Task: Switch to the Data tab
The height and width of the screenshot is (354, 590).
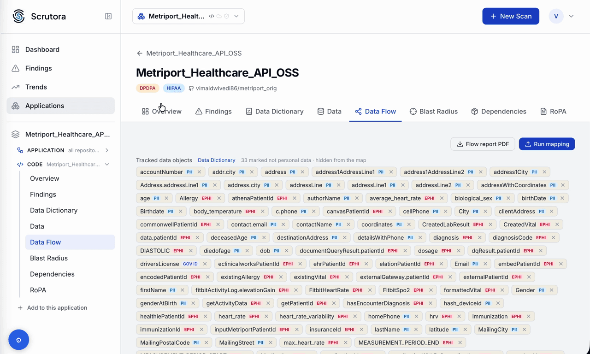Action: point(330,112)
